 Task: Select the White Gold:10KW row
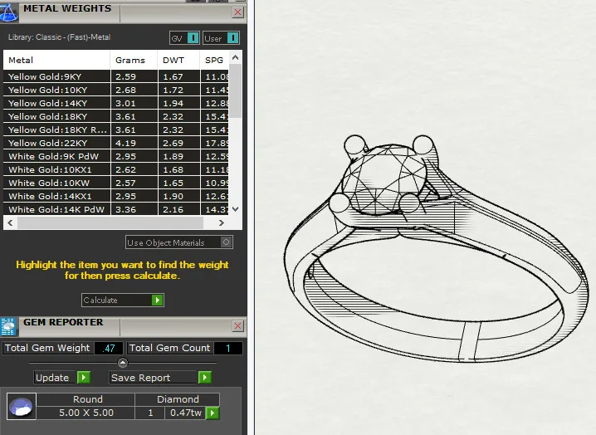click(x=116, y=183)
